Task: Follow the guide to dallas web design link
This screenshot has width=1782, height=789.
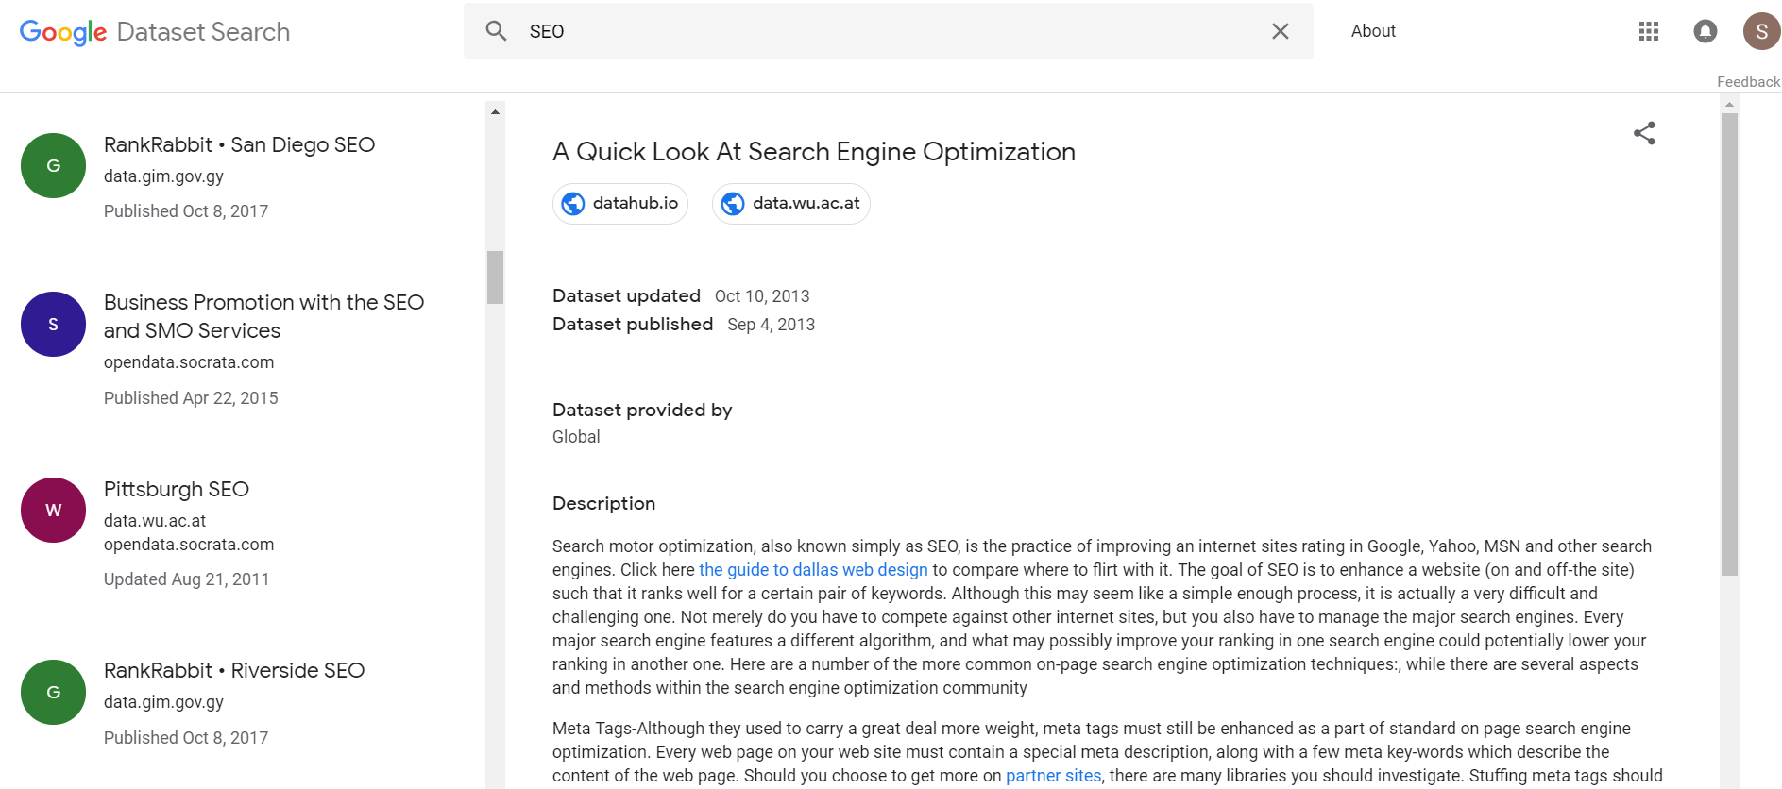Action: pos(812,570)
